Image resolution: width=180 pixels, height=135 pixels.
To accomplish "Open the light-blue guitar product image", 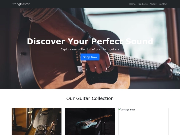I will [90, 121].
